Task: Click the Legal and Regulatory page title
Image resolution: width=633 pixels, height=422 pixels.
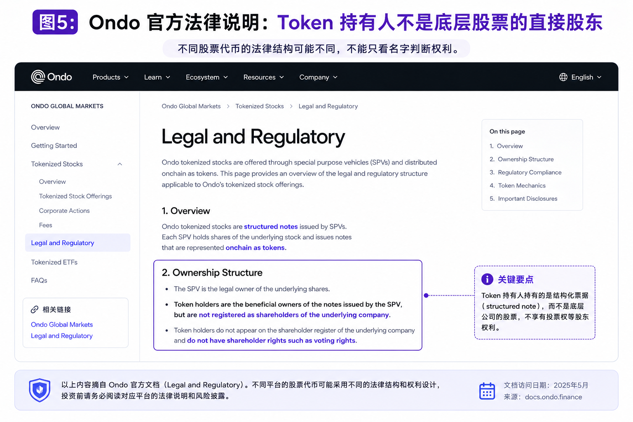Action: [x=253, y=137]
